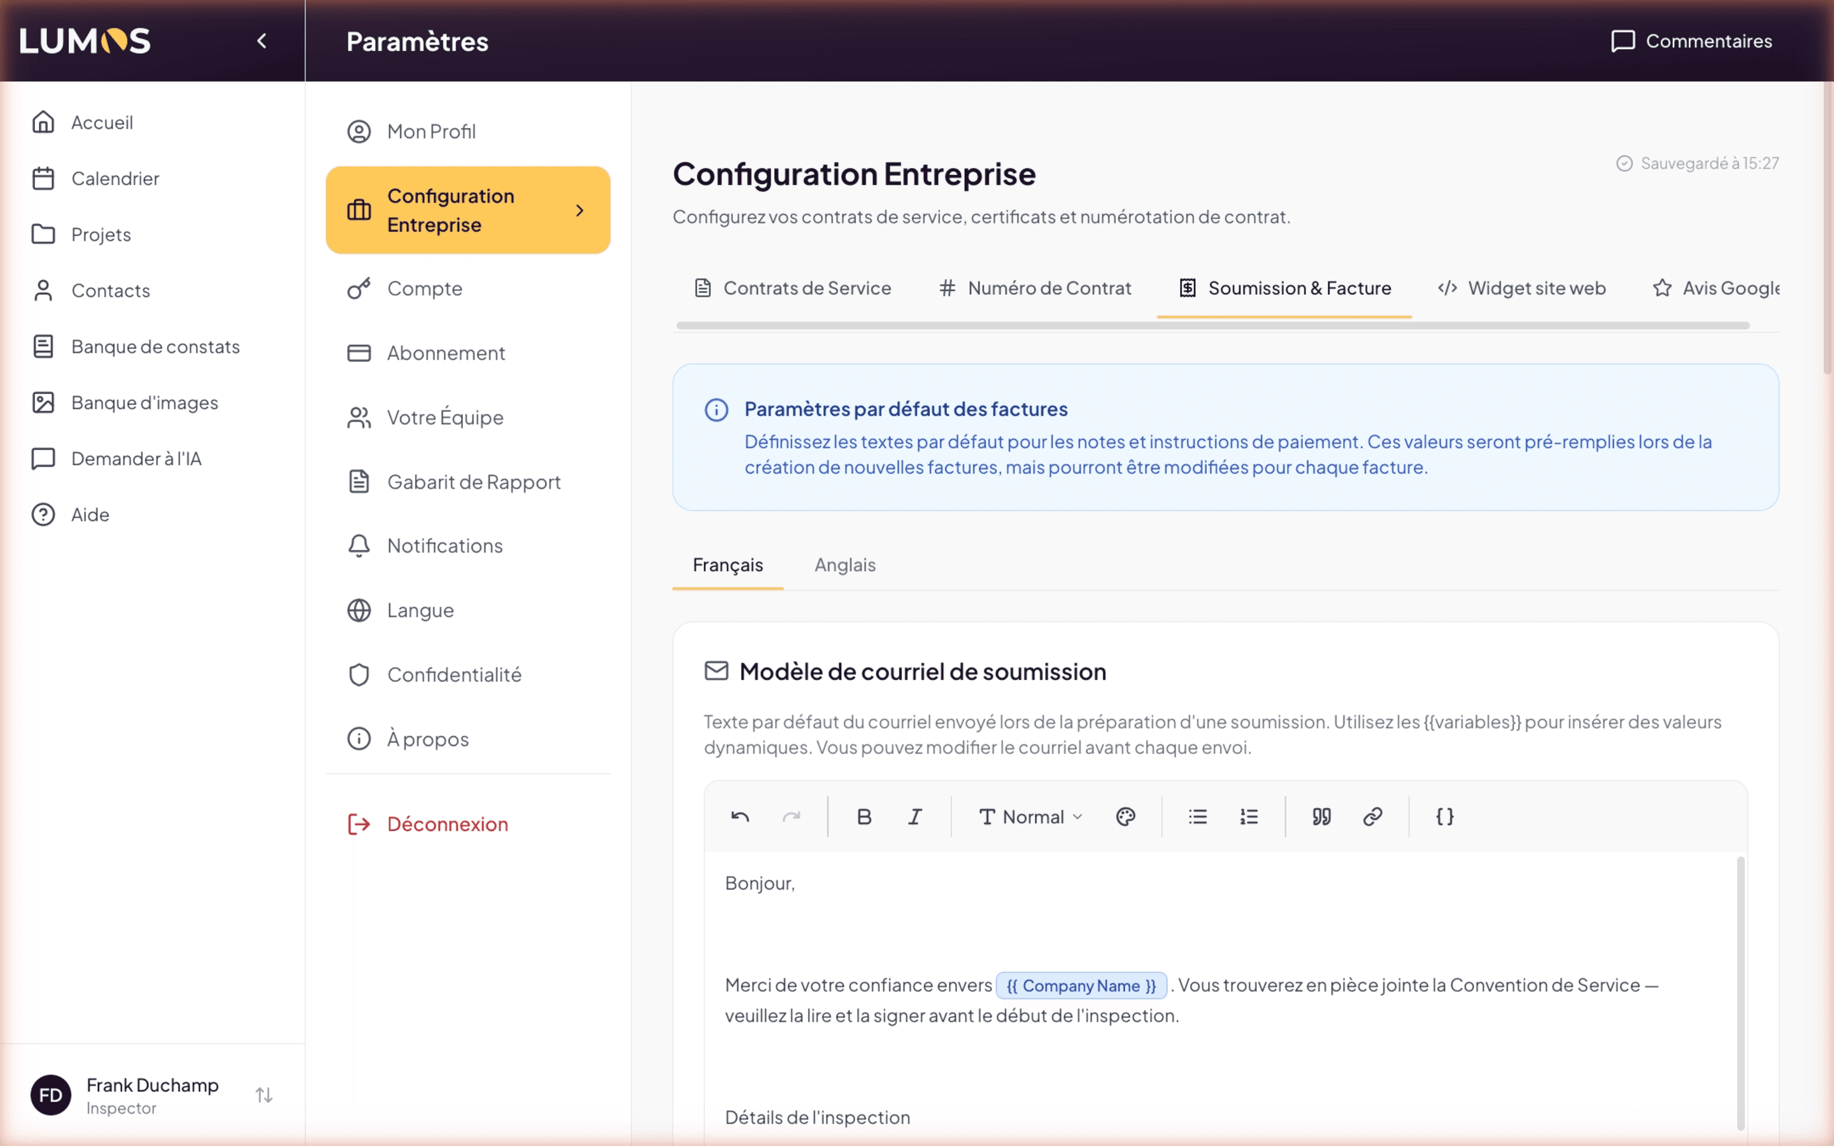Click the Accueil home icon

(43, 122)
